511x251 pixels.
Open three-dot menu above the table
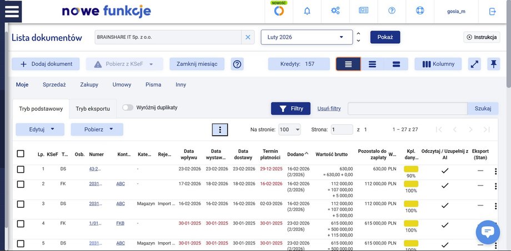[x=220, y=130]
